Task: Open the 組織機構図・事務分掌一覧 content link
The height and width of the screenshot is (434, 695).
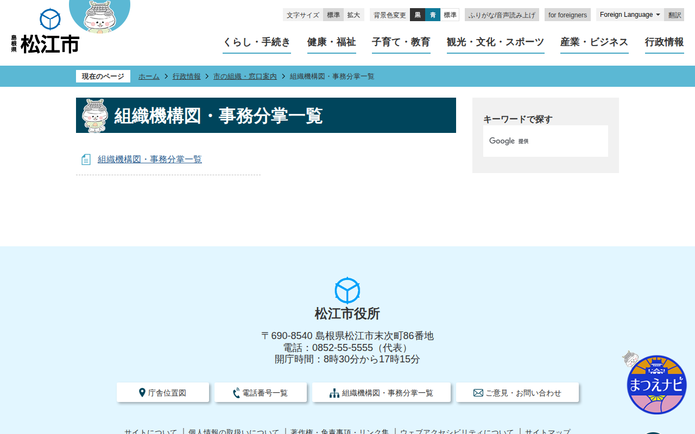Action: click(x=150, y=159)
